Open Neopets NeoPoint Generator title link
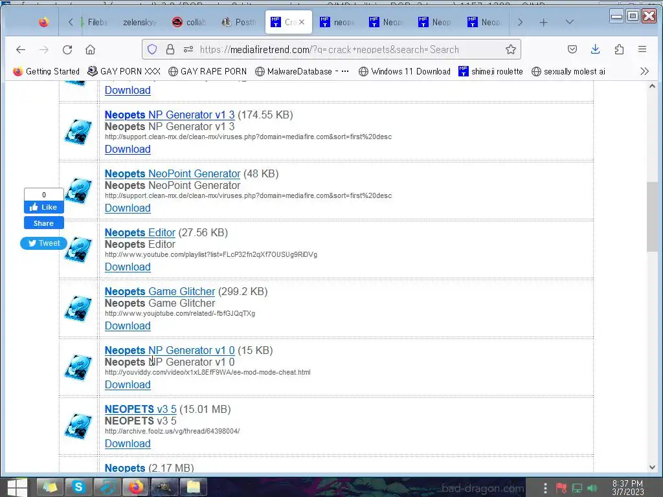The image size is (663, 497). point(172,173)
